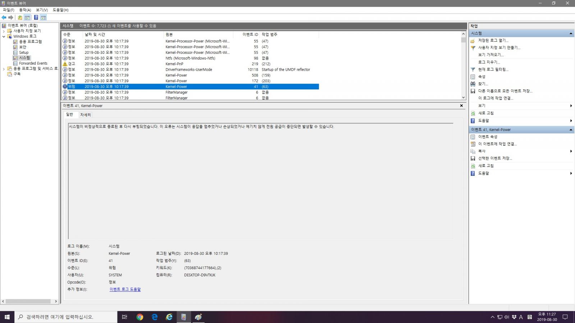Click 로그 지우기 in the actions pane
Screen dimensions: 575x323
489,62
